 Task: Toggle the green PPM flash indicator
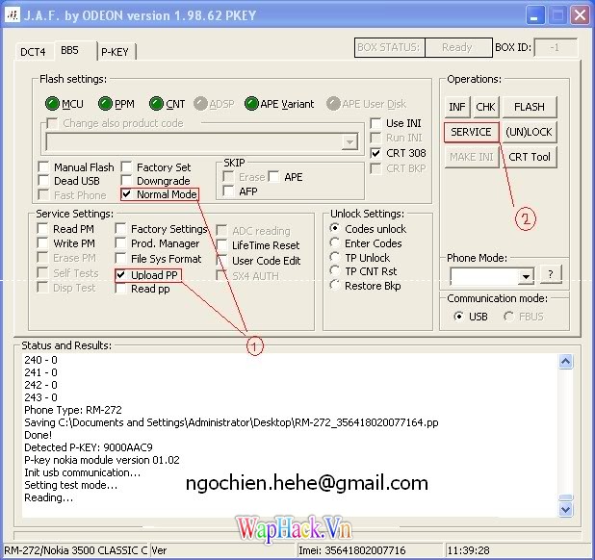(x=105, y=104)
